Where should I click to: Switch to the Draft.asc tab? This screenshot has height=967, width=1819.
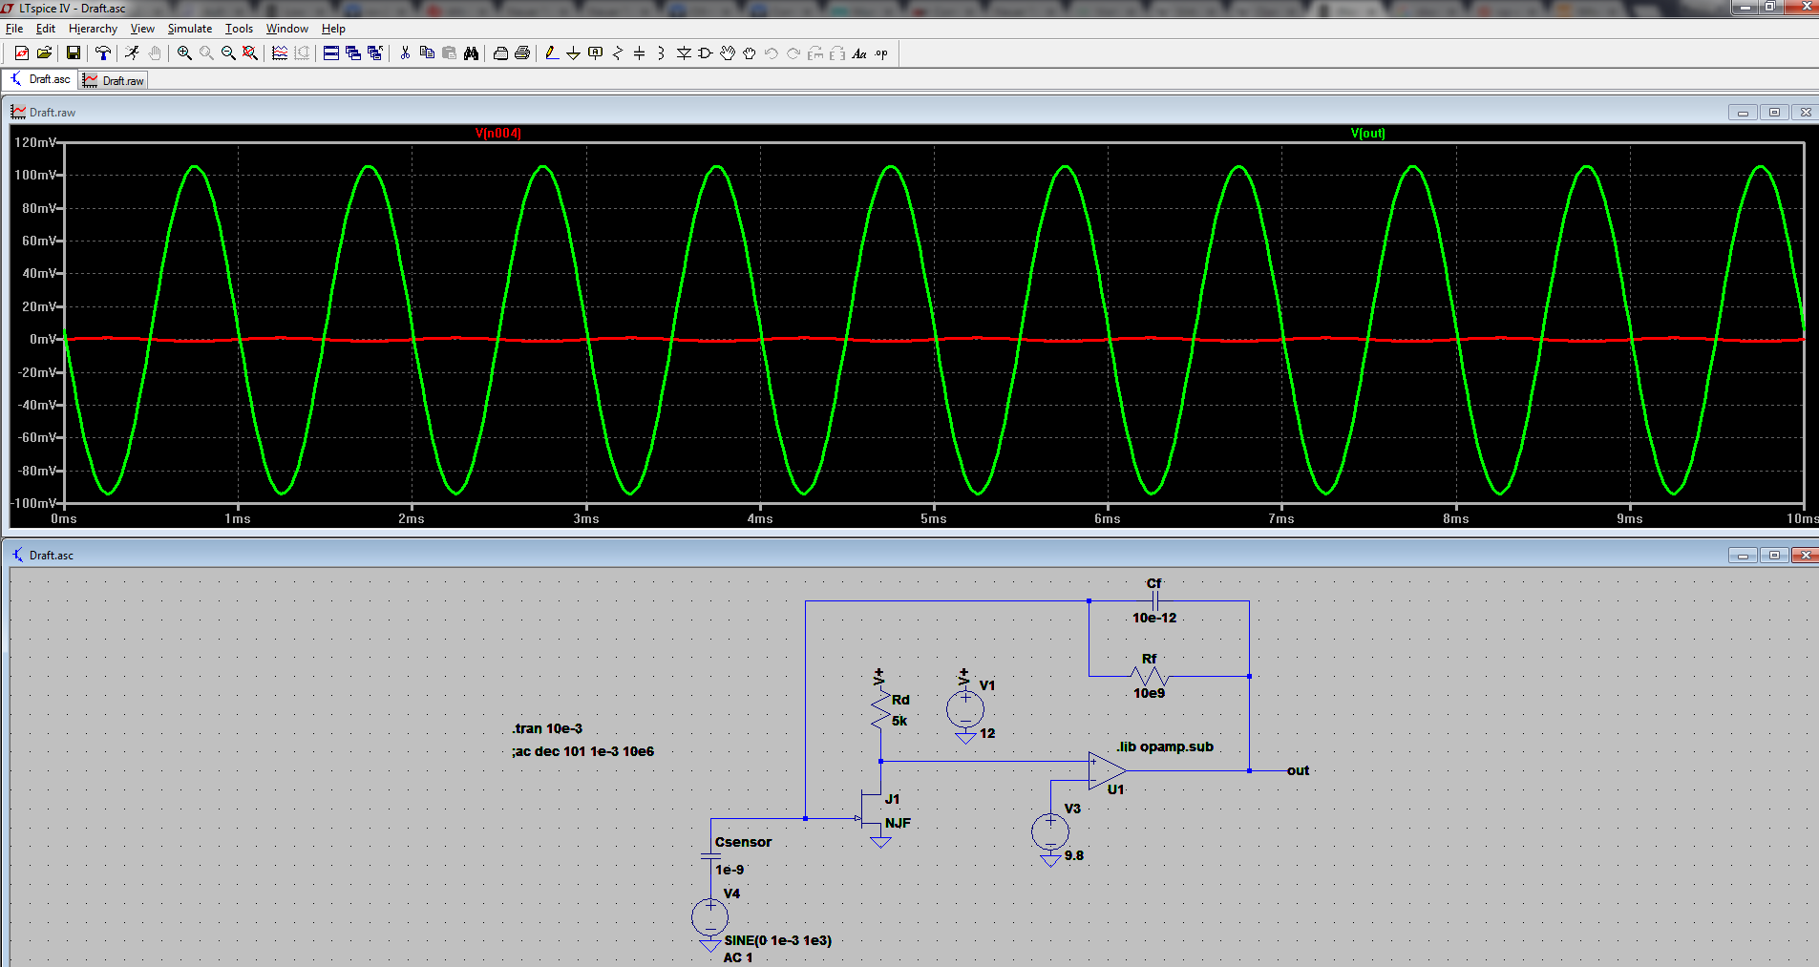tap(40, 79)
